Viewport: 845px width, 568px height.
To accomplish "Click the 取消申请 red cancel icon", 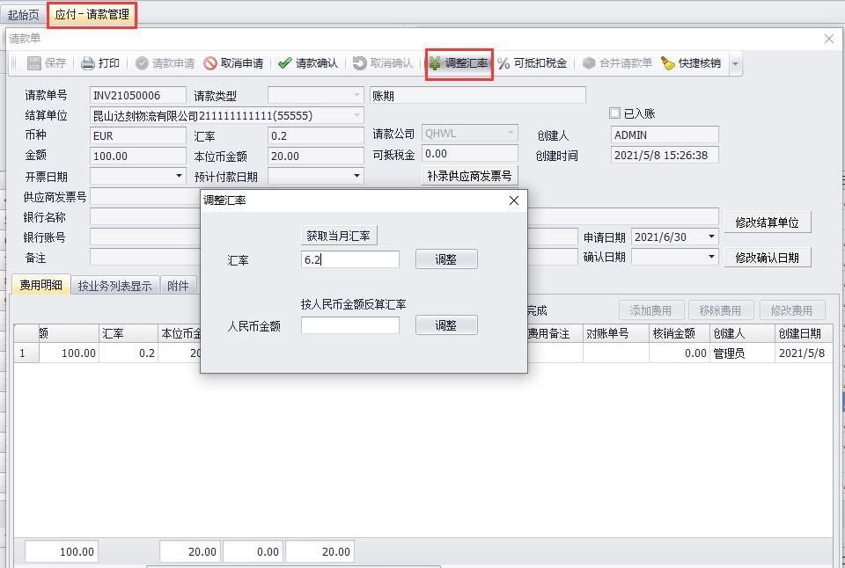I will [x=210, y=63].
